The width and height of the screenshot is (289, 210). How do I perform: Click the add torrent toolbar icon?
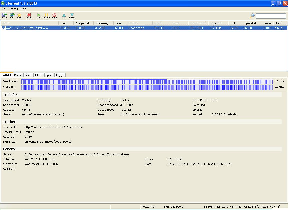click(x=4, y=16)
